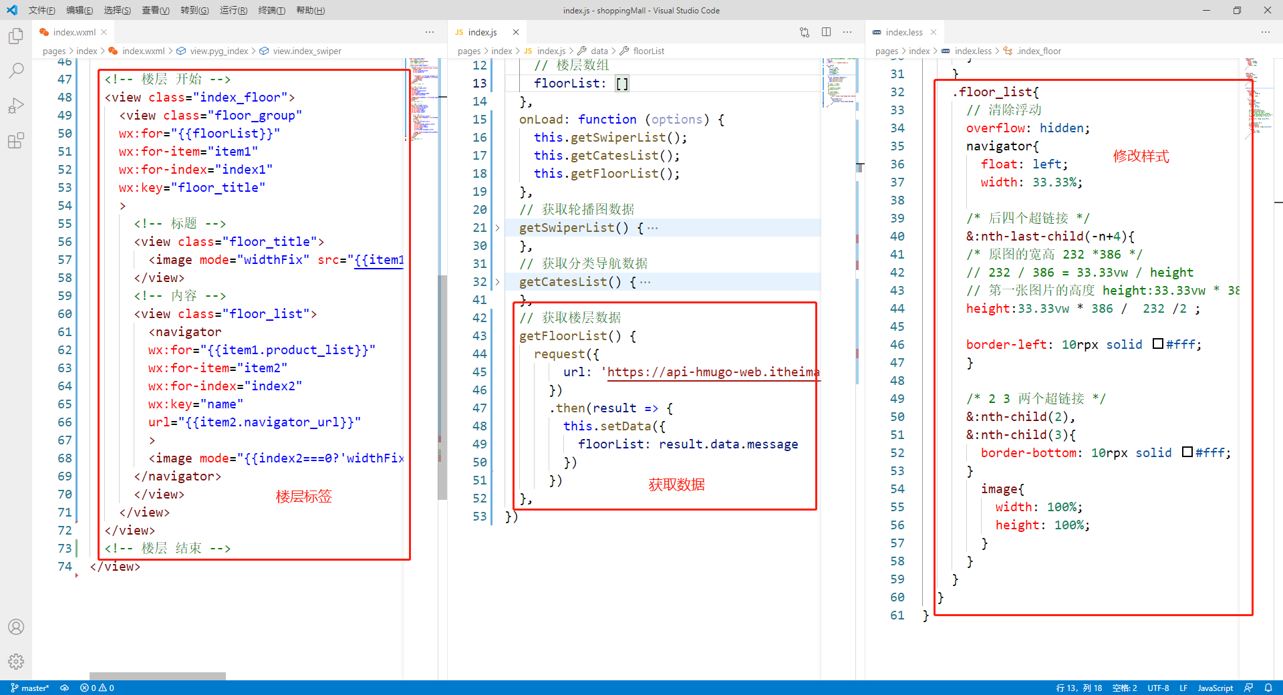Click the minimap of index.wxml editor

coord(423,99)
